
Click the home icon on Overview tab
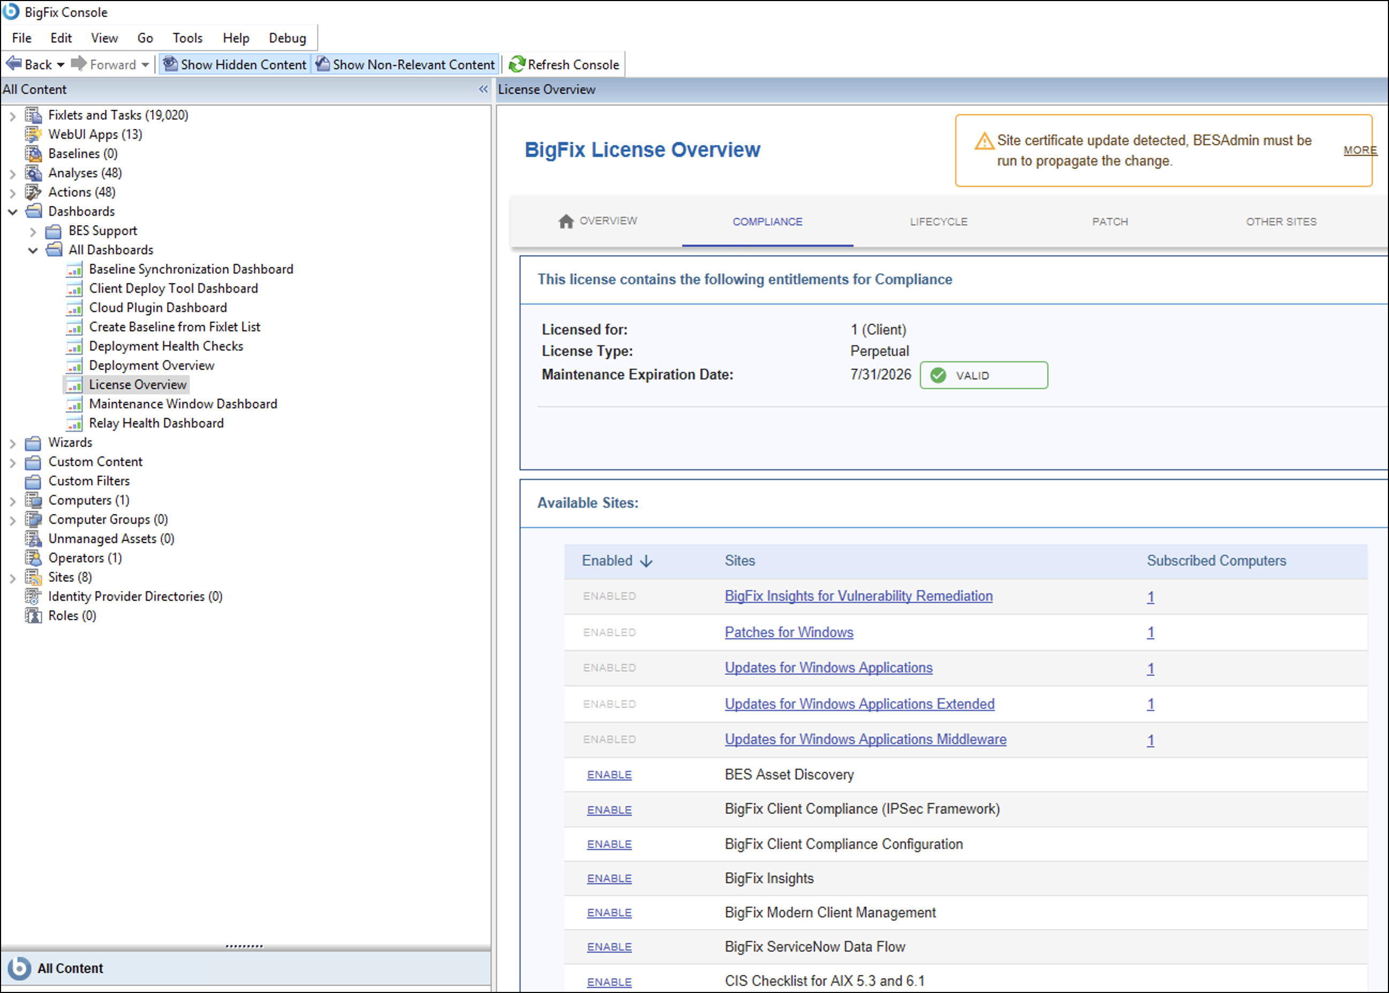[x=566, y=221]
